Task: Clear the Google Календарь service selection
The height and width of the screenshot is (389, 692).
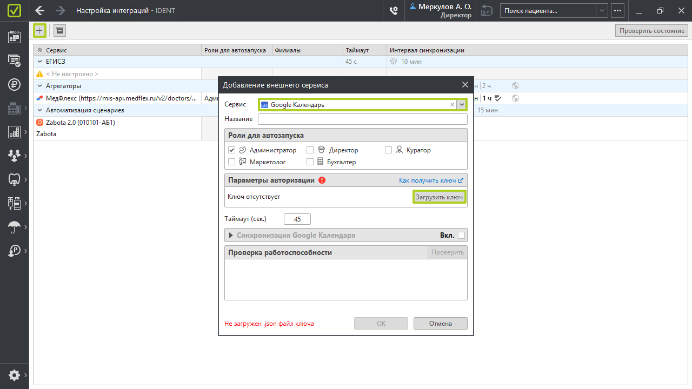Action: click(452, 105)
